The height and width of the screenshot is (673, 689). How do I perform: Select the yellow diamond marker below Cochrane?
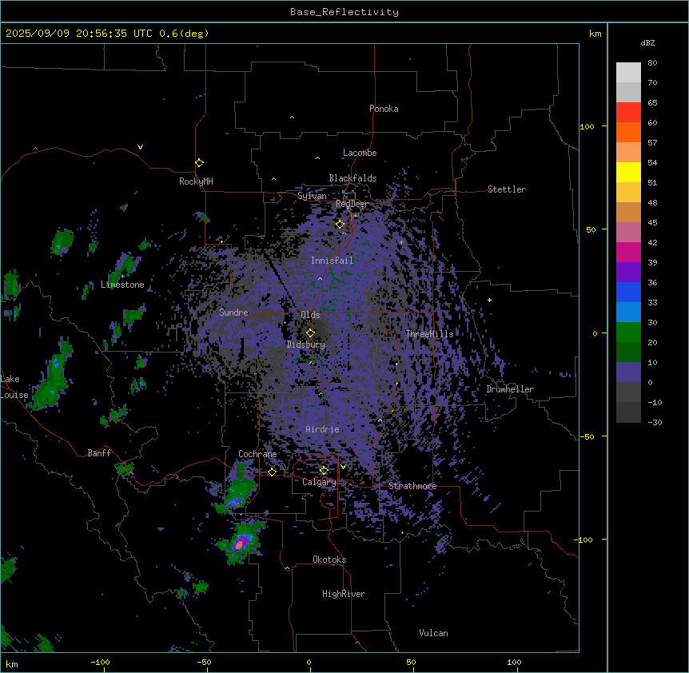click(272, 472)
